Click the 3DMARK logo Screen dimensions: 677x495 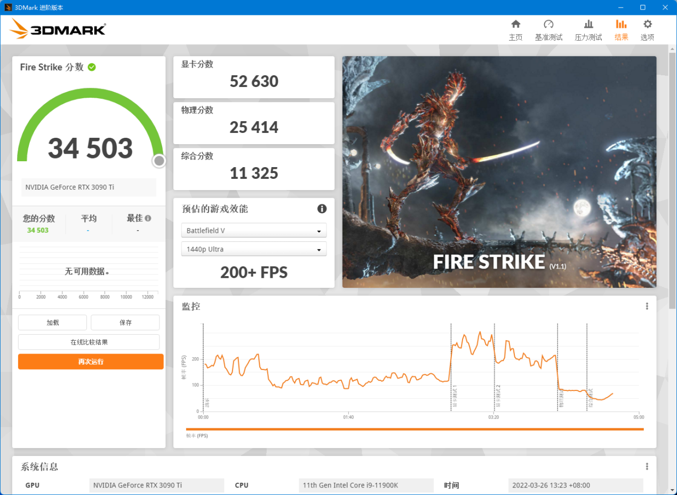point(58,29)
